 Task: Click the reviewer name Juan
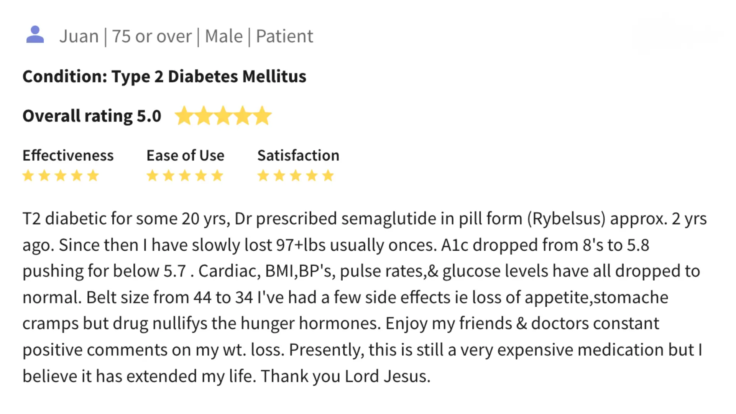click(79, 36)
